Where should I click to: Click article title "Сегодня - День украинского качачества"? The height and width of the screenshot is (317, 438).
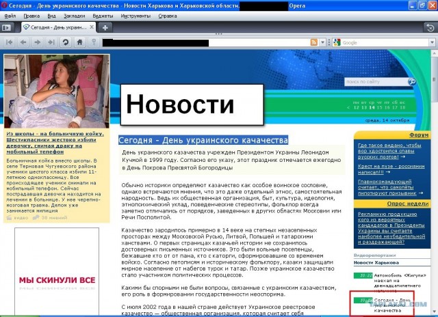[x=203, y=140]
